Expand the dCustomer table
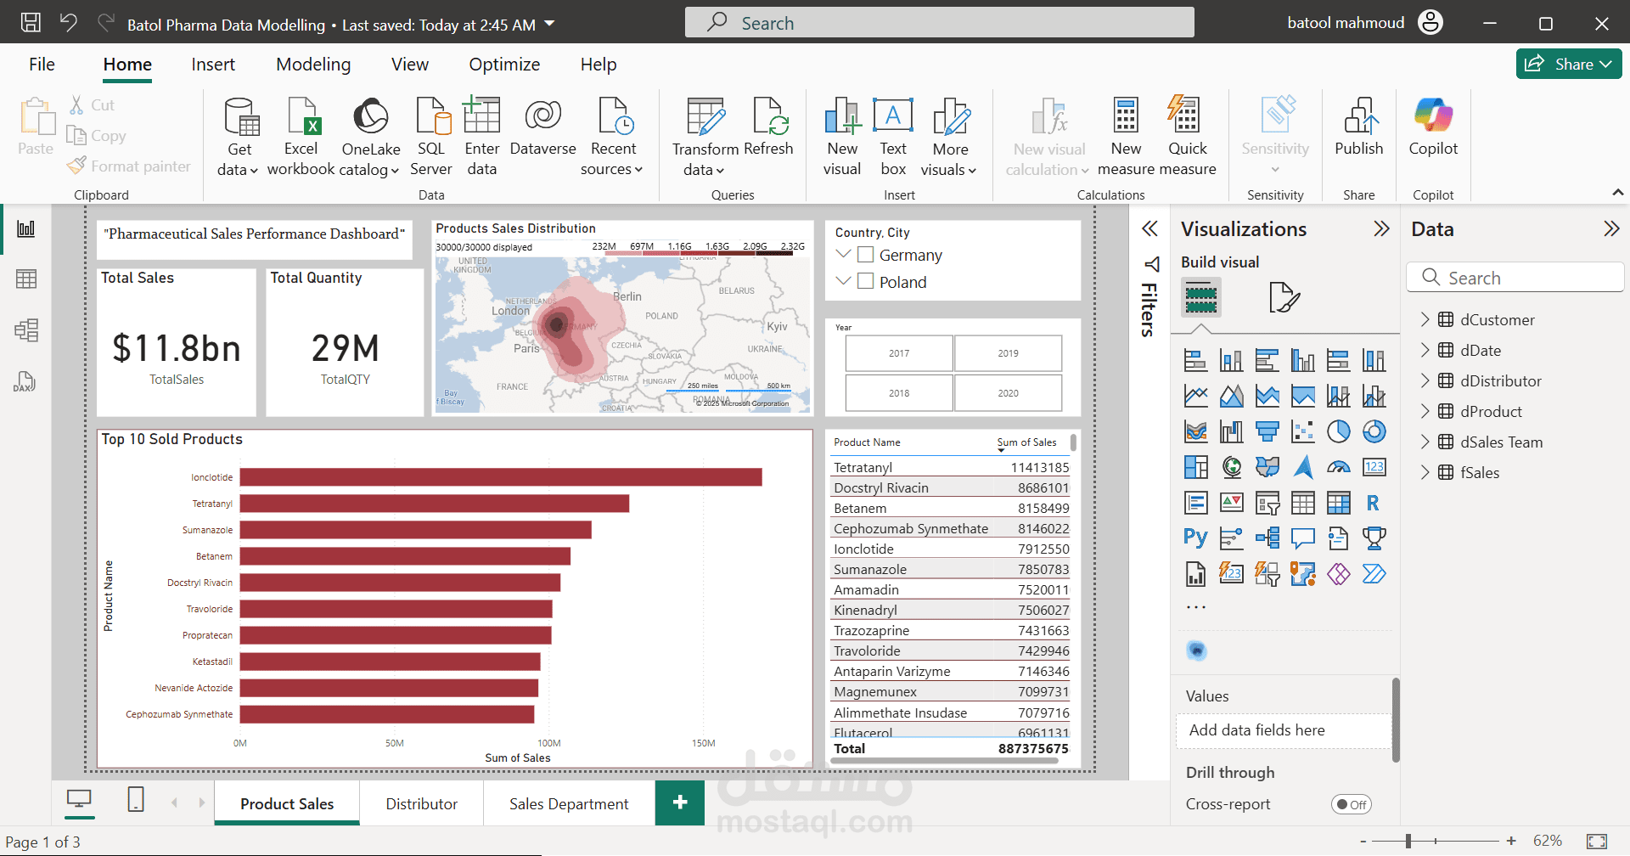Image resolution: width=1630 pixels, height=856 pixels. [x=1425, y=319]
